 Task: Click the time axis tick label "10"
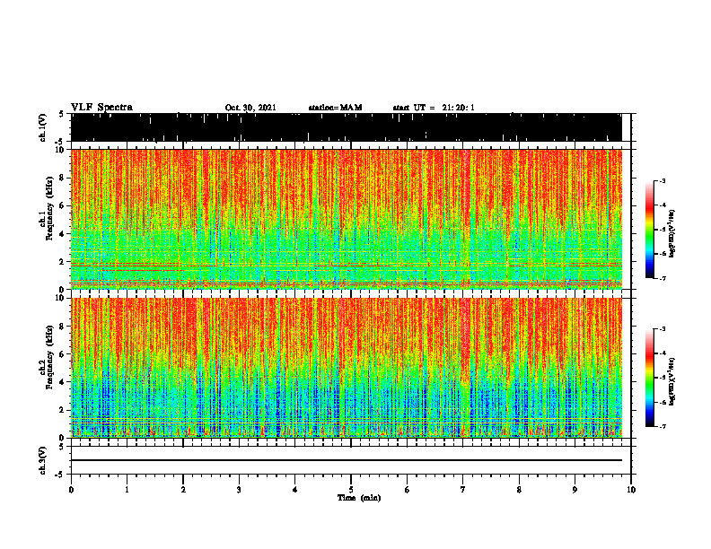[631, 490]
